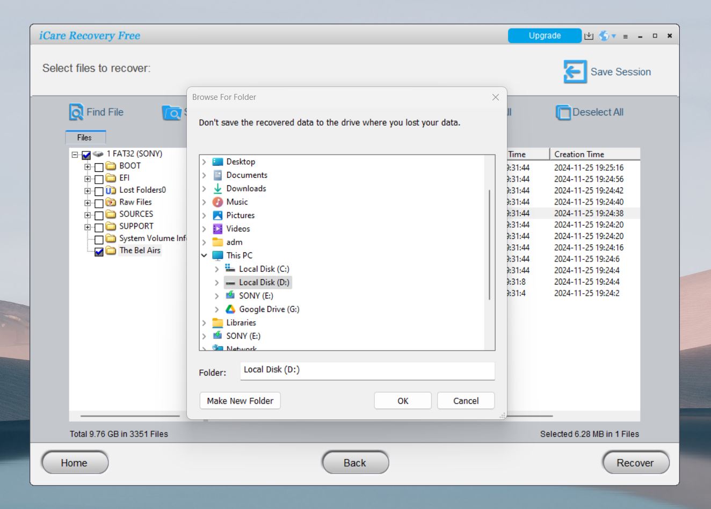Select the Local Disk (C:) drive icon
The width and height of the screenshot is (711, 509).
pos(230,268)
